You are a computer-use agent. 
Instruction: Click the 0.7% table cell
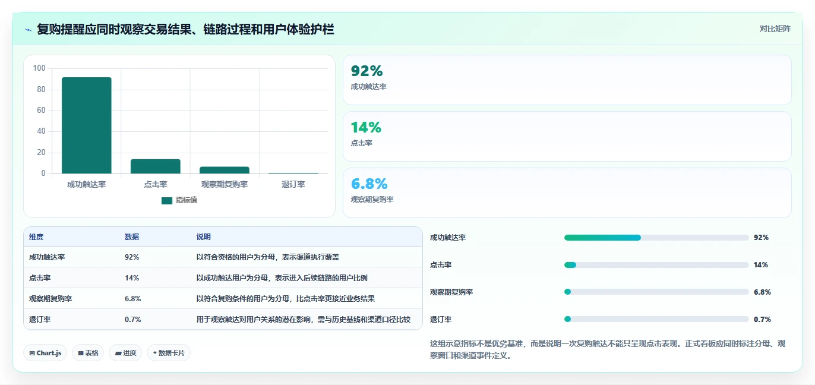click(x=133, y=320)
